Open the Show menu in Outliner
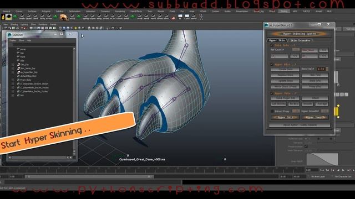Viewport: 355px width, 199px height. click(x=22, y=40)
